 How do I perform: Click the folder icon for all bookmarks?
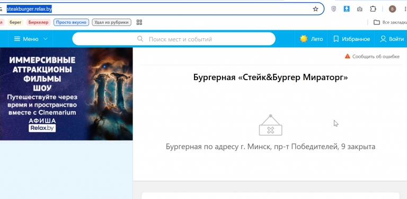click(x=376, y=22)
